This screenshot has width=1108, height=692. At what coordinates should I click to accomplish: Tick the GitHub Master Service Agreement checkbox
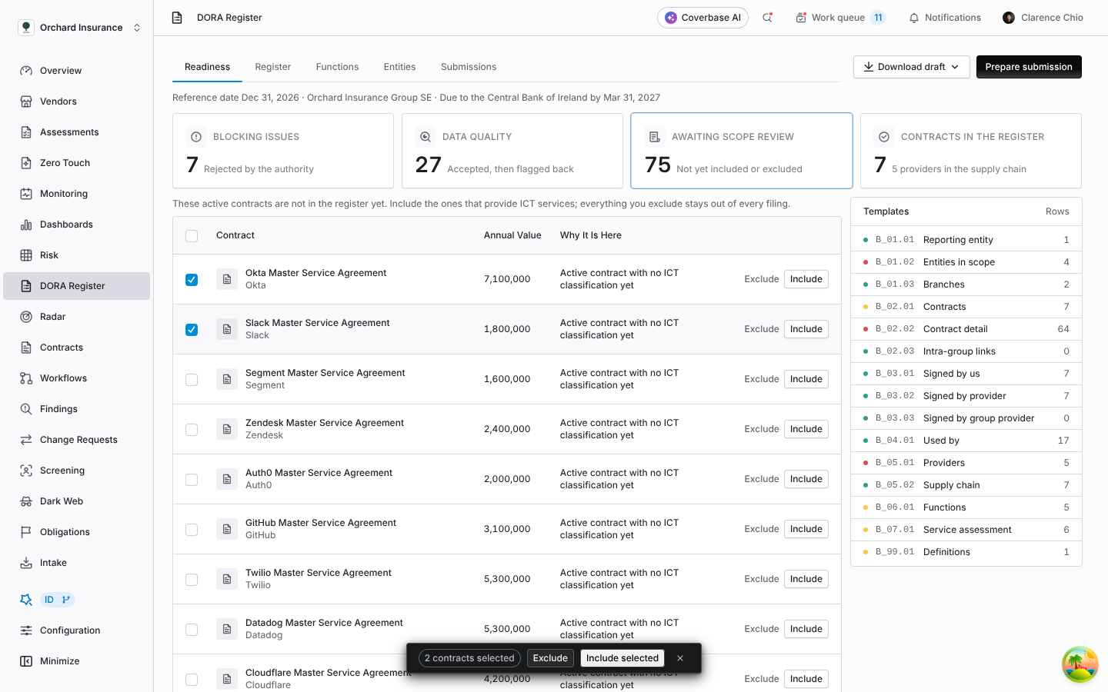point(192,530)
